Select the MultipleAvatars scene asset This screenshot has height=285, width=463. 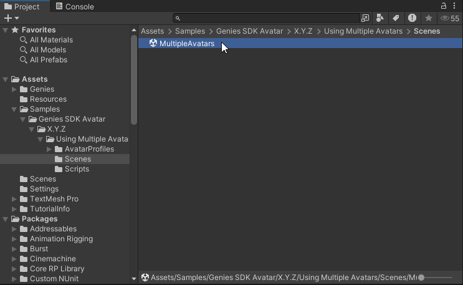click(x=186, y=44)
